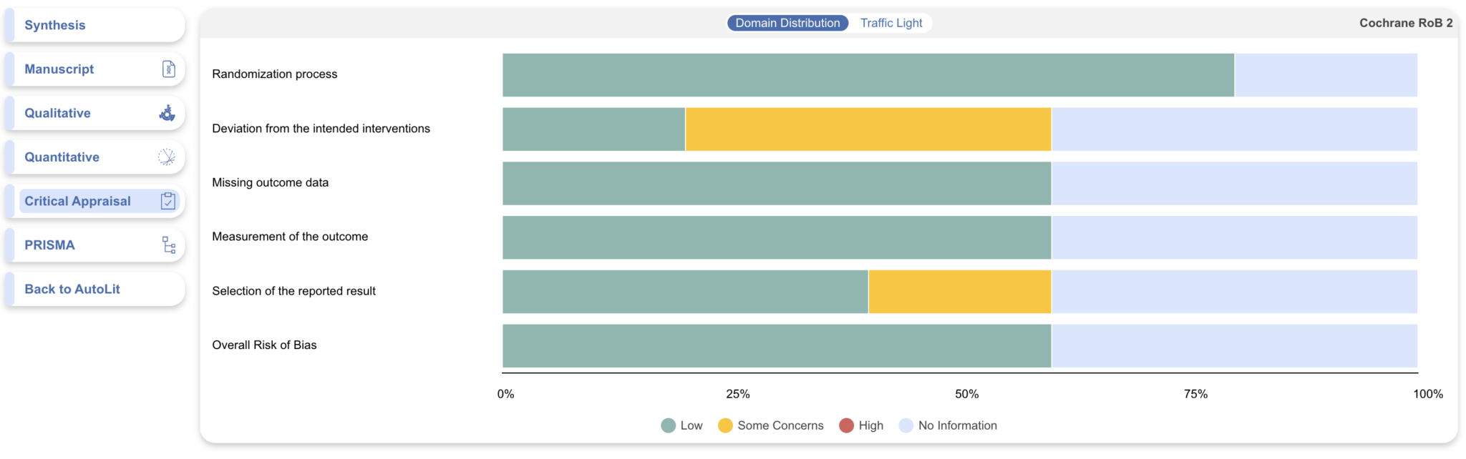
Task: Open the Synthesis page
Action: (x=55, y=25)
